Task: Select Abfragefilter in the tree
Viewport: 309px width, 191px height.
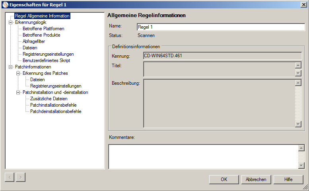Action: tap(34, 41)
